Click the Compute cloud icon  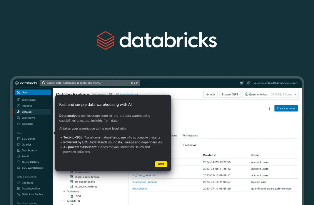click(19, 124)
